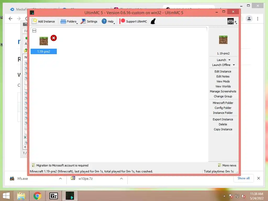Image resolution: width=268 pixels, height=201 pixels.
Task: Click Show all downloads
Action: pyautogui.click(x=243, y=178)
